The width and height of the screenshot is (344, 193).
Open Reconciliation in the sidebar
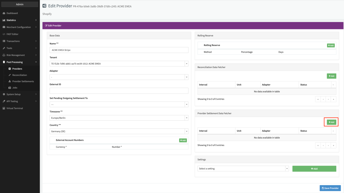(x=19, y=75)
